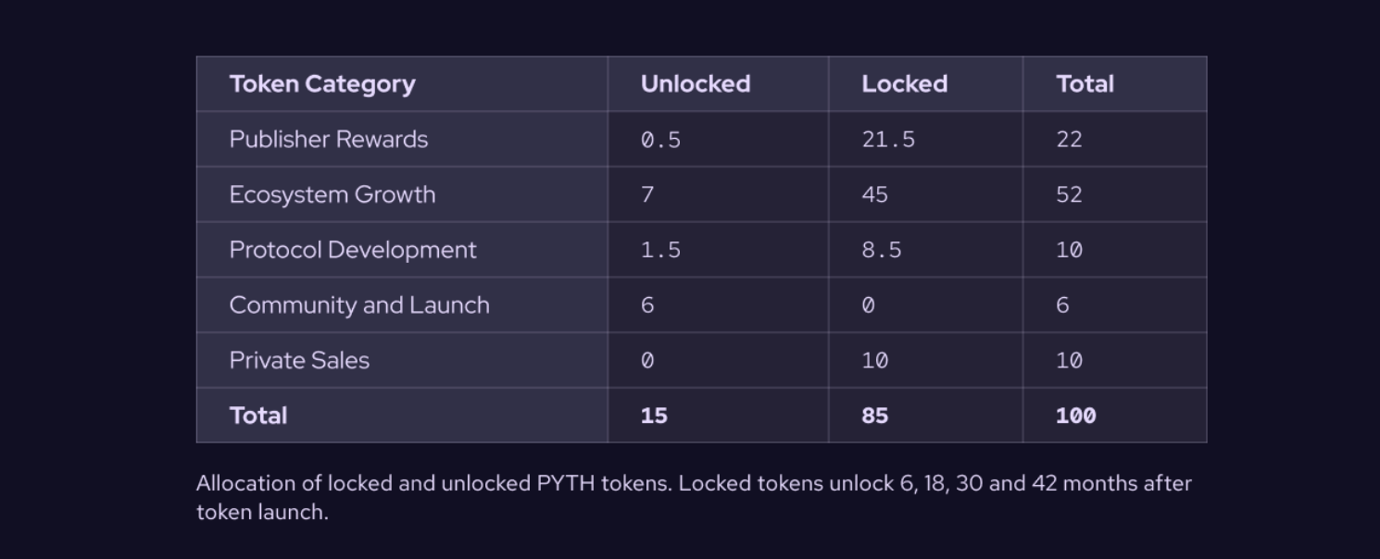The image size is (1380, 559).
Task: Click the Protocol Development locked value 8.5
Action: tap(881, 250)
